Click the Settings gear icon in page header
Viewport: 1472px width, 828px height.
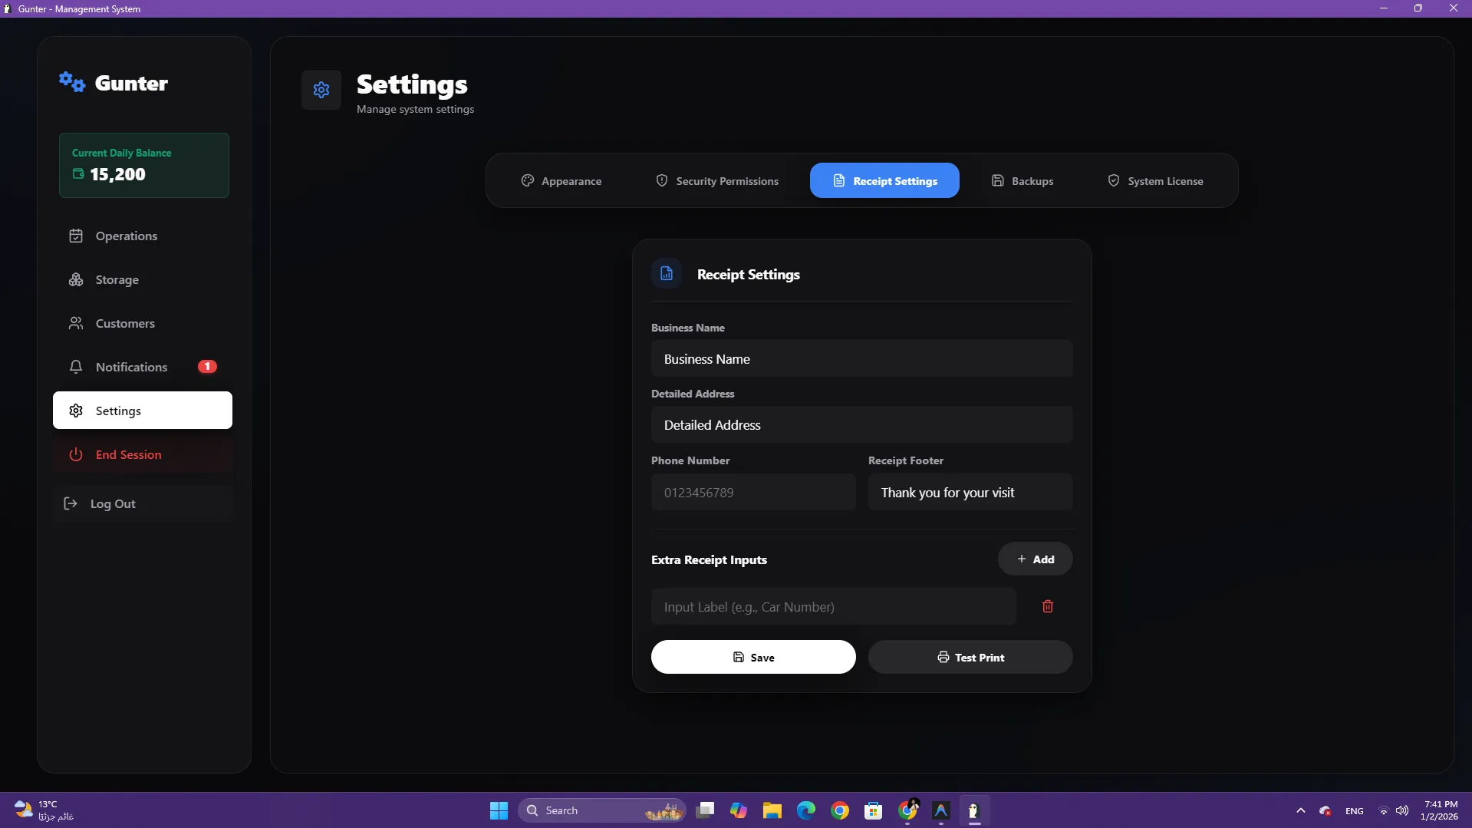(321, 90)
